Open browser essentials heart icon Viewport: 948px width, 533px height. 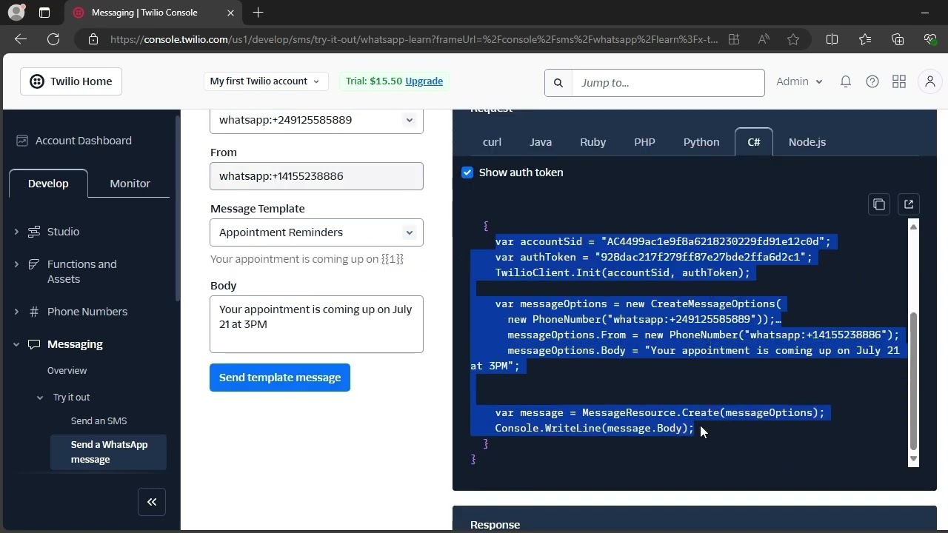[x=930, y=39]
